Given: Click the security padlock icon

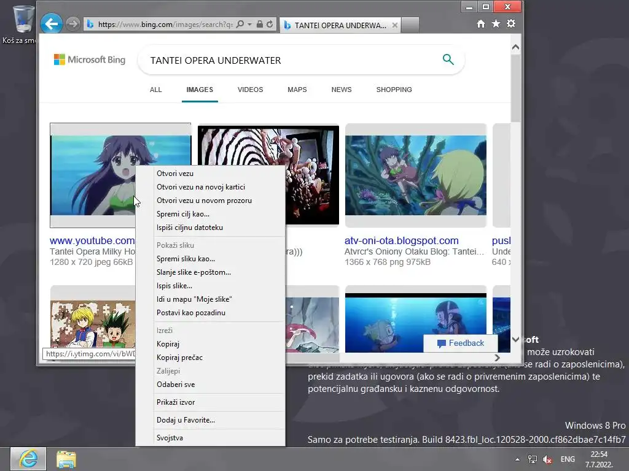Looking at the screenshot, I should (260, 25).
